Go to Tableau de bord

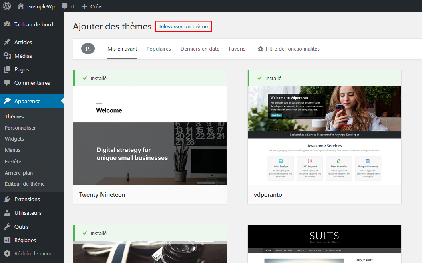[x=34, y=24]
